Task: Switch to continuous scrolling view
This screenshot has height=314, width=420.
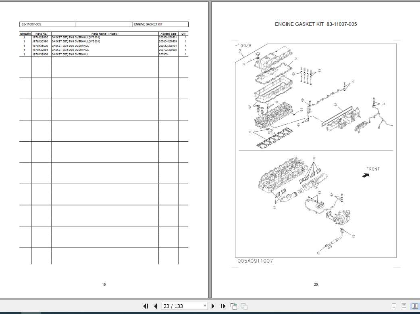Action: point(404,306)
